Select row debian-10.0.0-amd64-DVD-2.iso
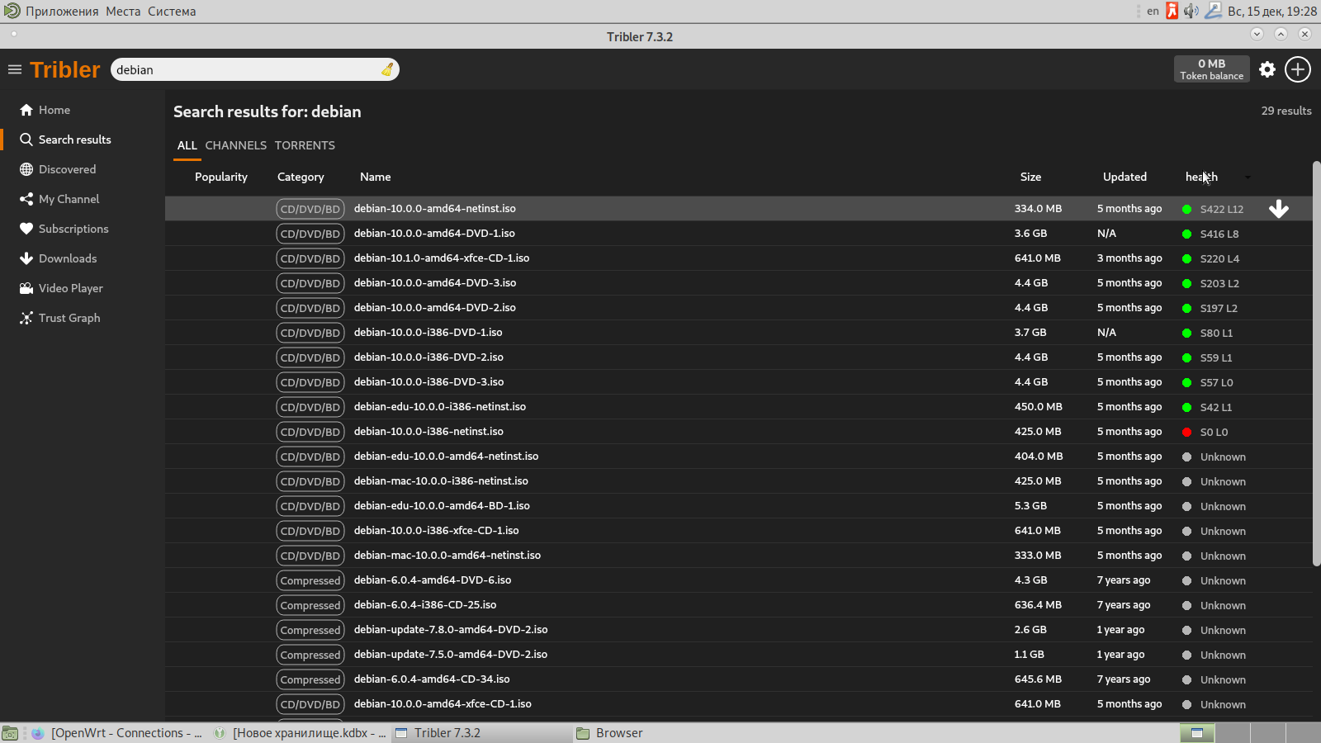 click(738, 308)
